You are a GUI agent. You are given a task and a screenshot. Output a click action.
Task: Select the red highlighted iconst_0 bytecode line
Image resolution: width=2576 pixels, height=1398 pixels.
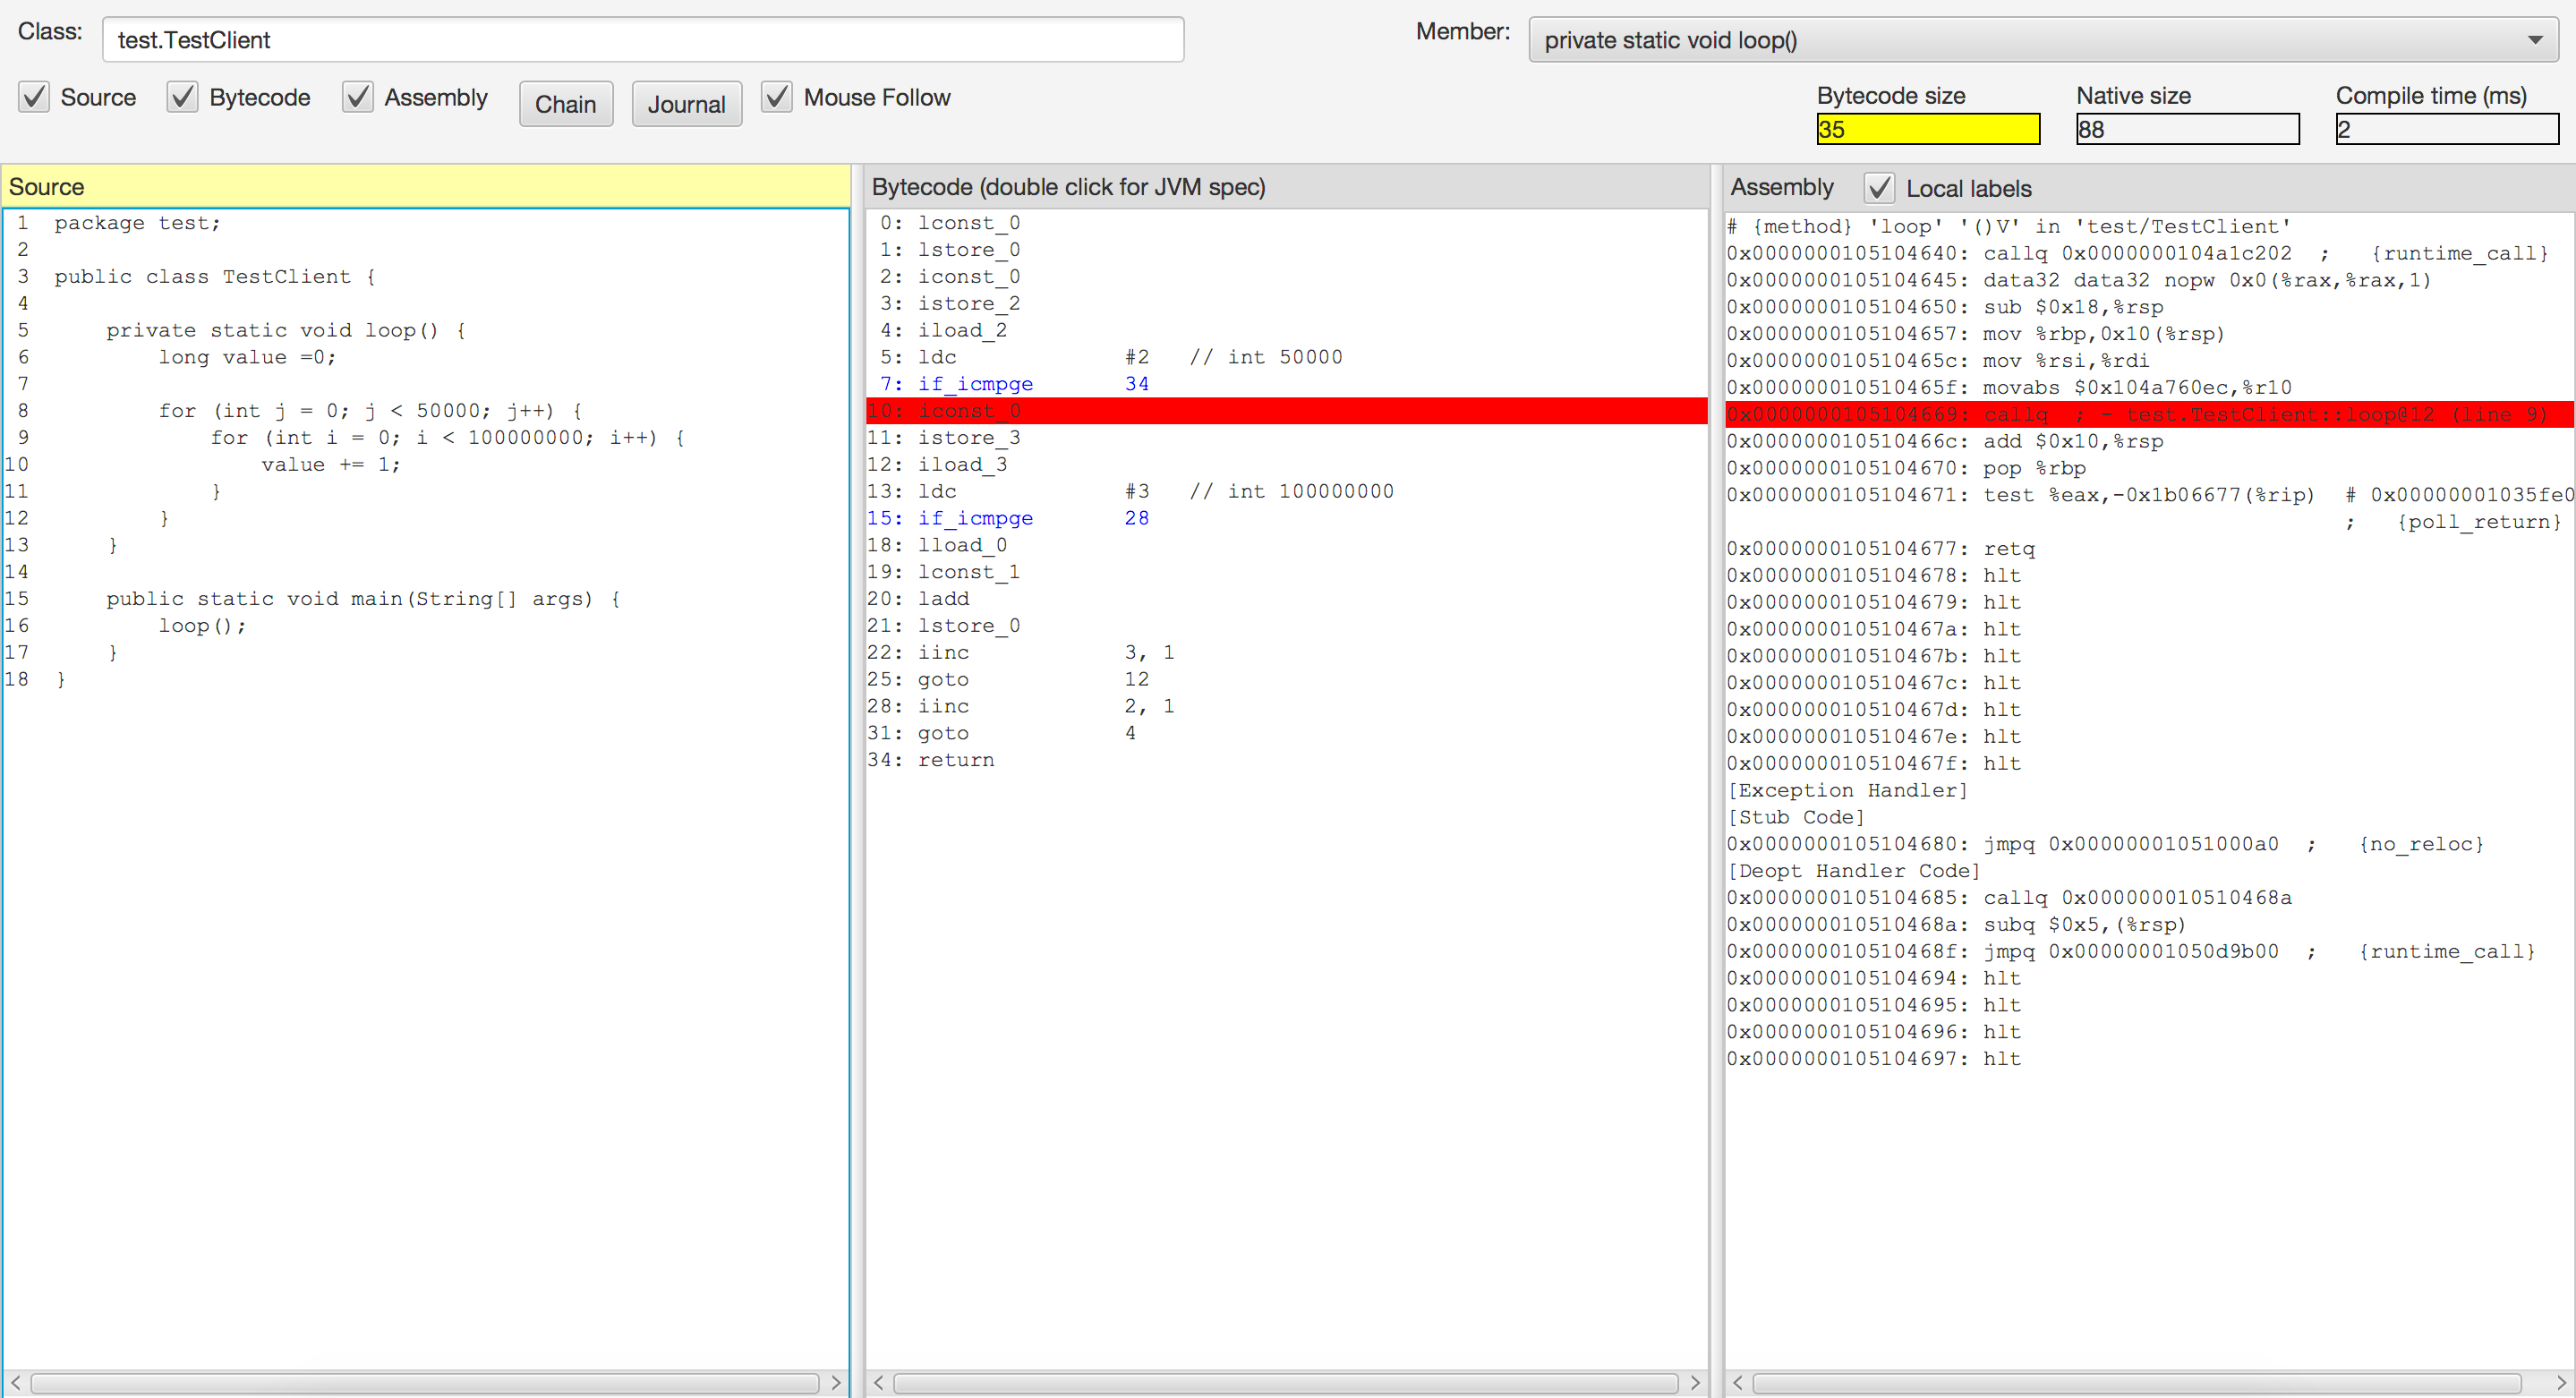click(x=1287, y=411)
